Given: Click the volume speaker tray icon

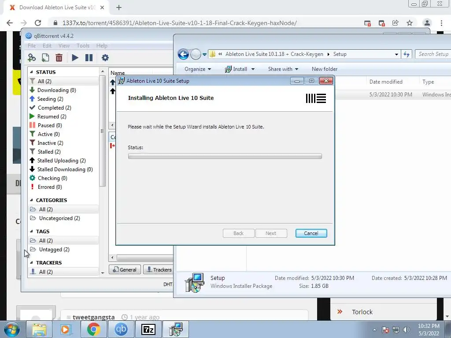Looking at the screenshot, I should click(x=407, y=330).
